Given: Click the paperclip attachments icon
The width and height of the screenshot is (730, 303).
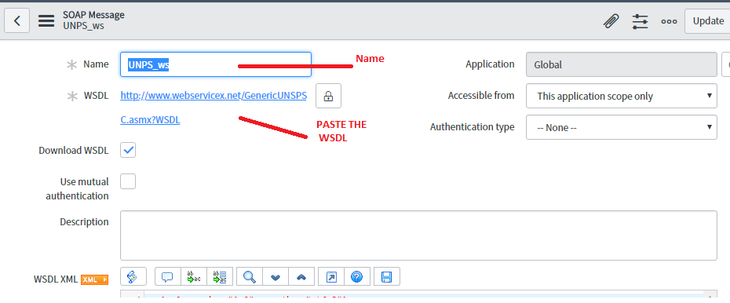Looking at the screenshot, I should tap(611, 21).
